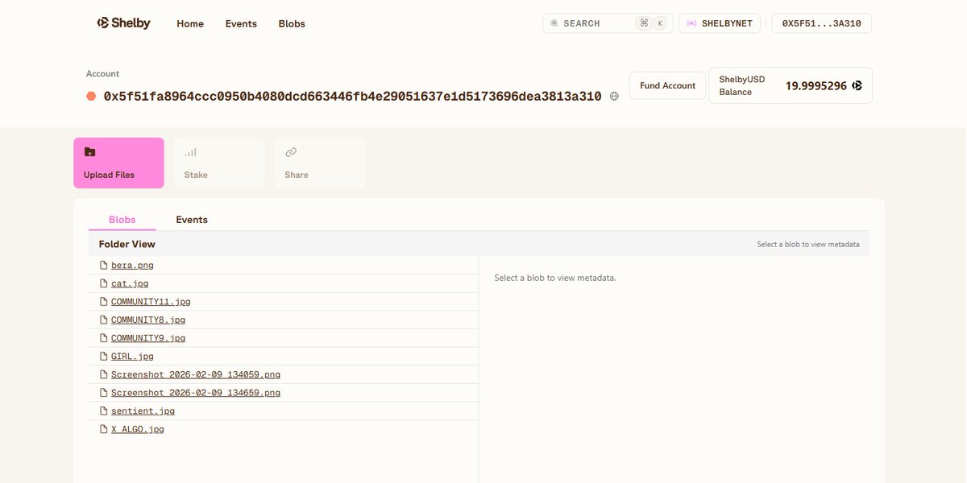Click the 19.9995296 balance value
Viewport: 967px width, 483px height.
pos(816,85)
